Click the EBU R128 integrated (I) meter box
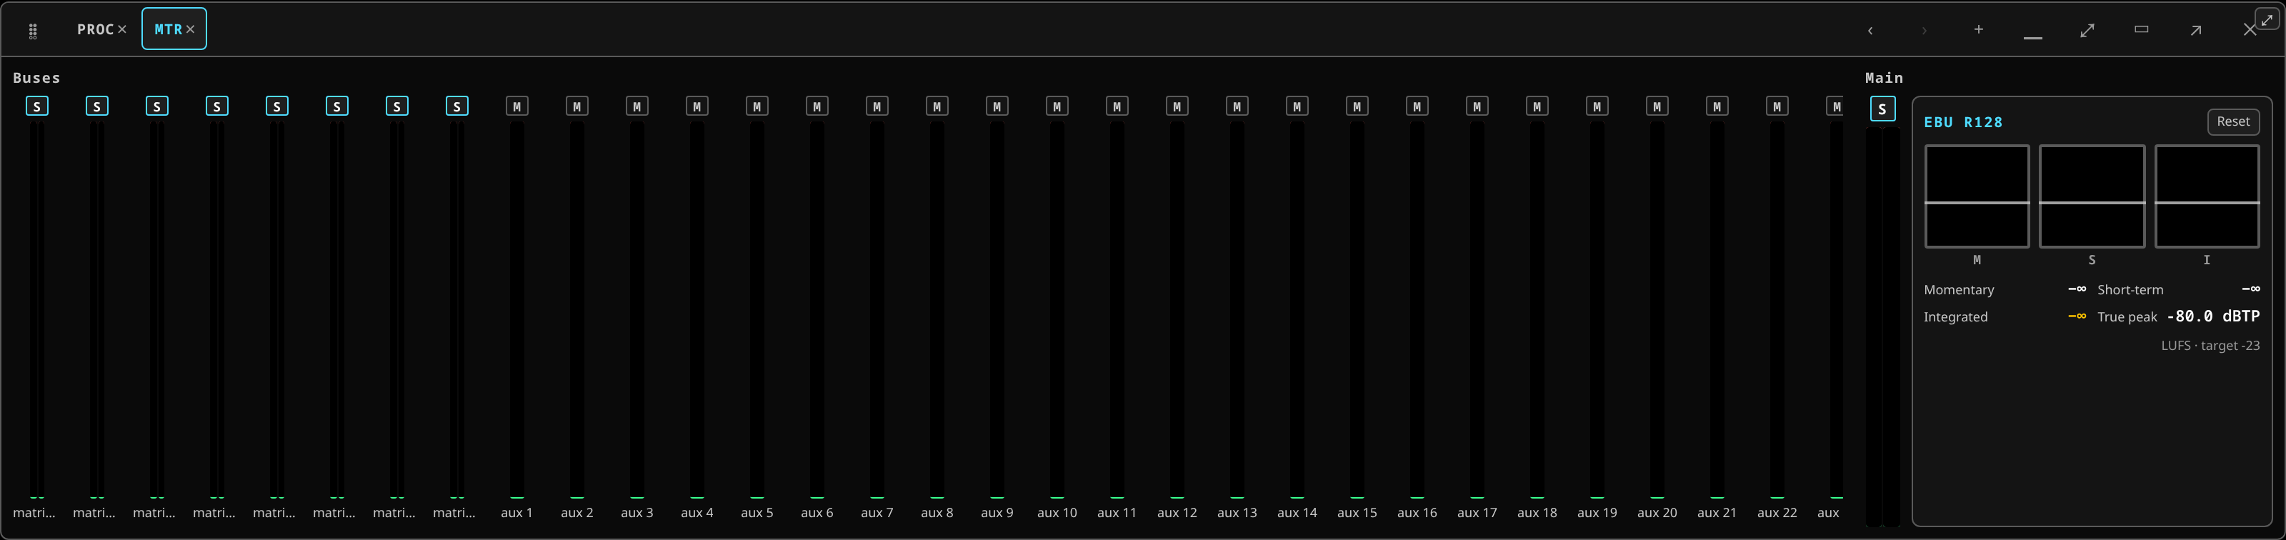The height and width of the screenshot is (540, 2286). (x=2207, y=196)
